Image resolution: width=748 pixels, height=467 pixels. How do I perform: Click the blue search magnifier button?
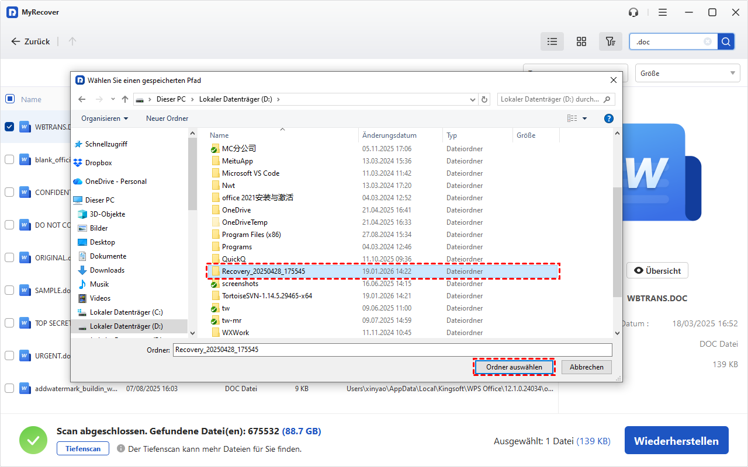coord(726,41)
